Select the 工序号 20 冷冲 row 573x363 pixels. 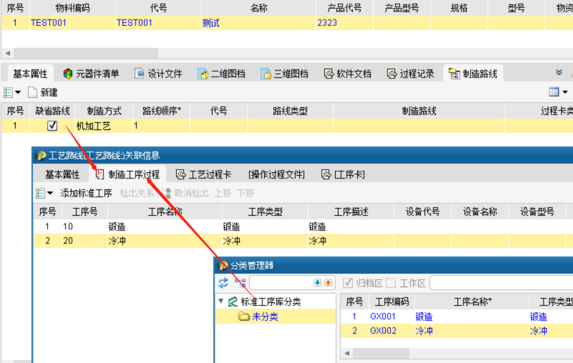click(x=303, y=241)
